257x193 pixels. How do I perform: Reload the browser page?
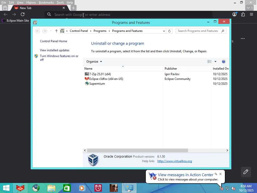click(23, 14)
